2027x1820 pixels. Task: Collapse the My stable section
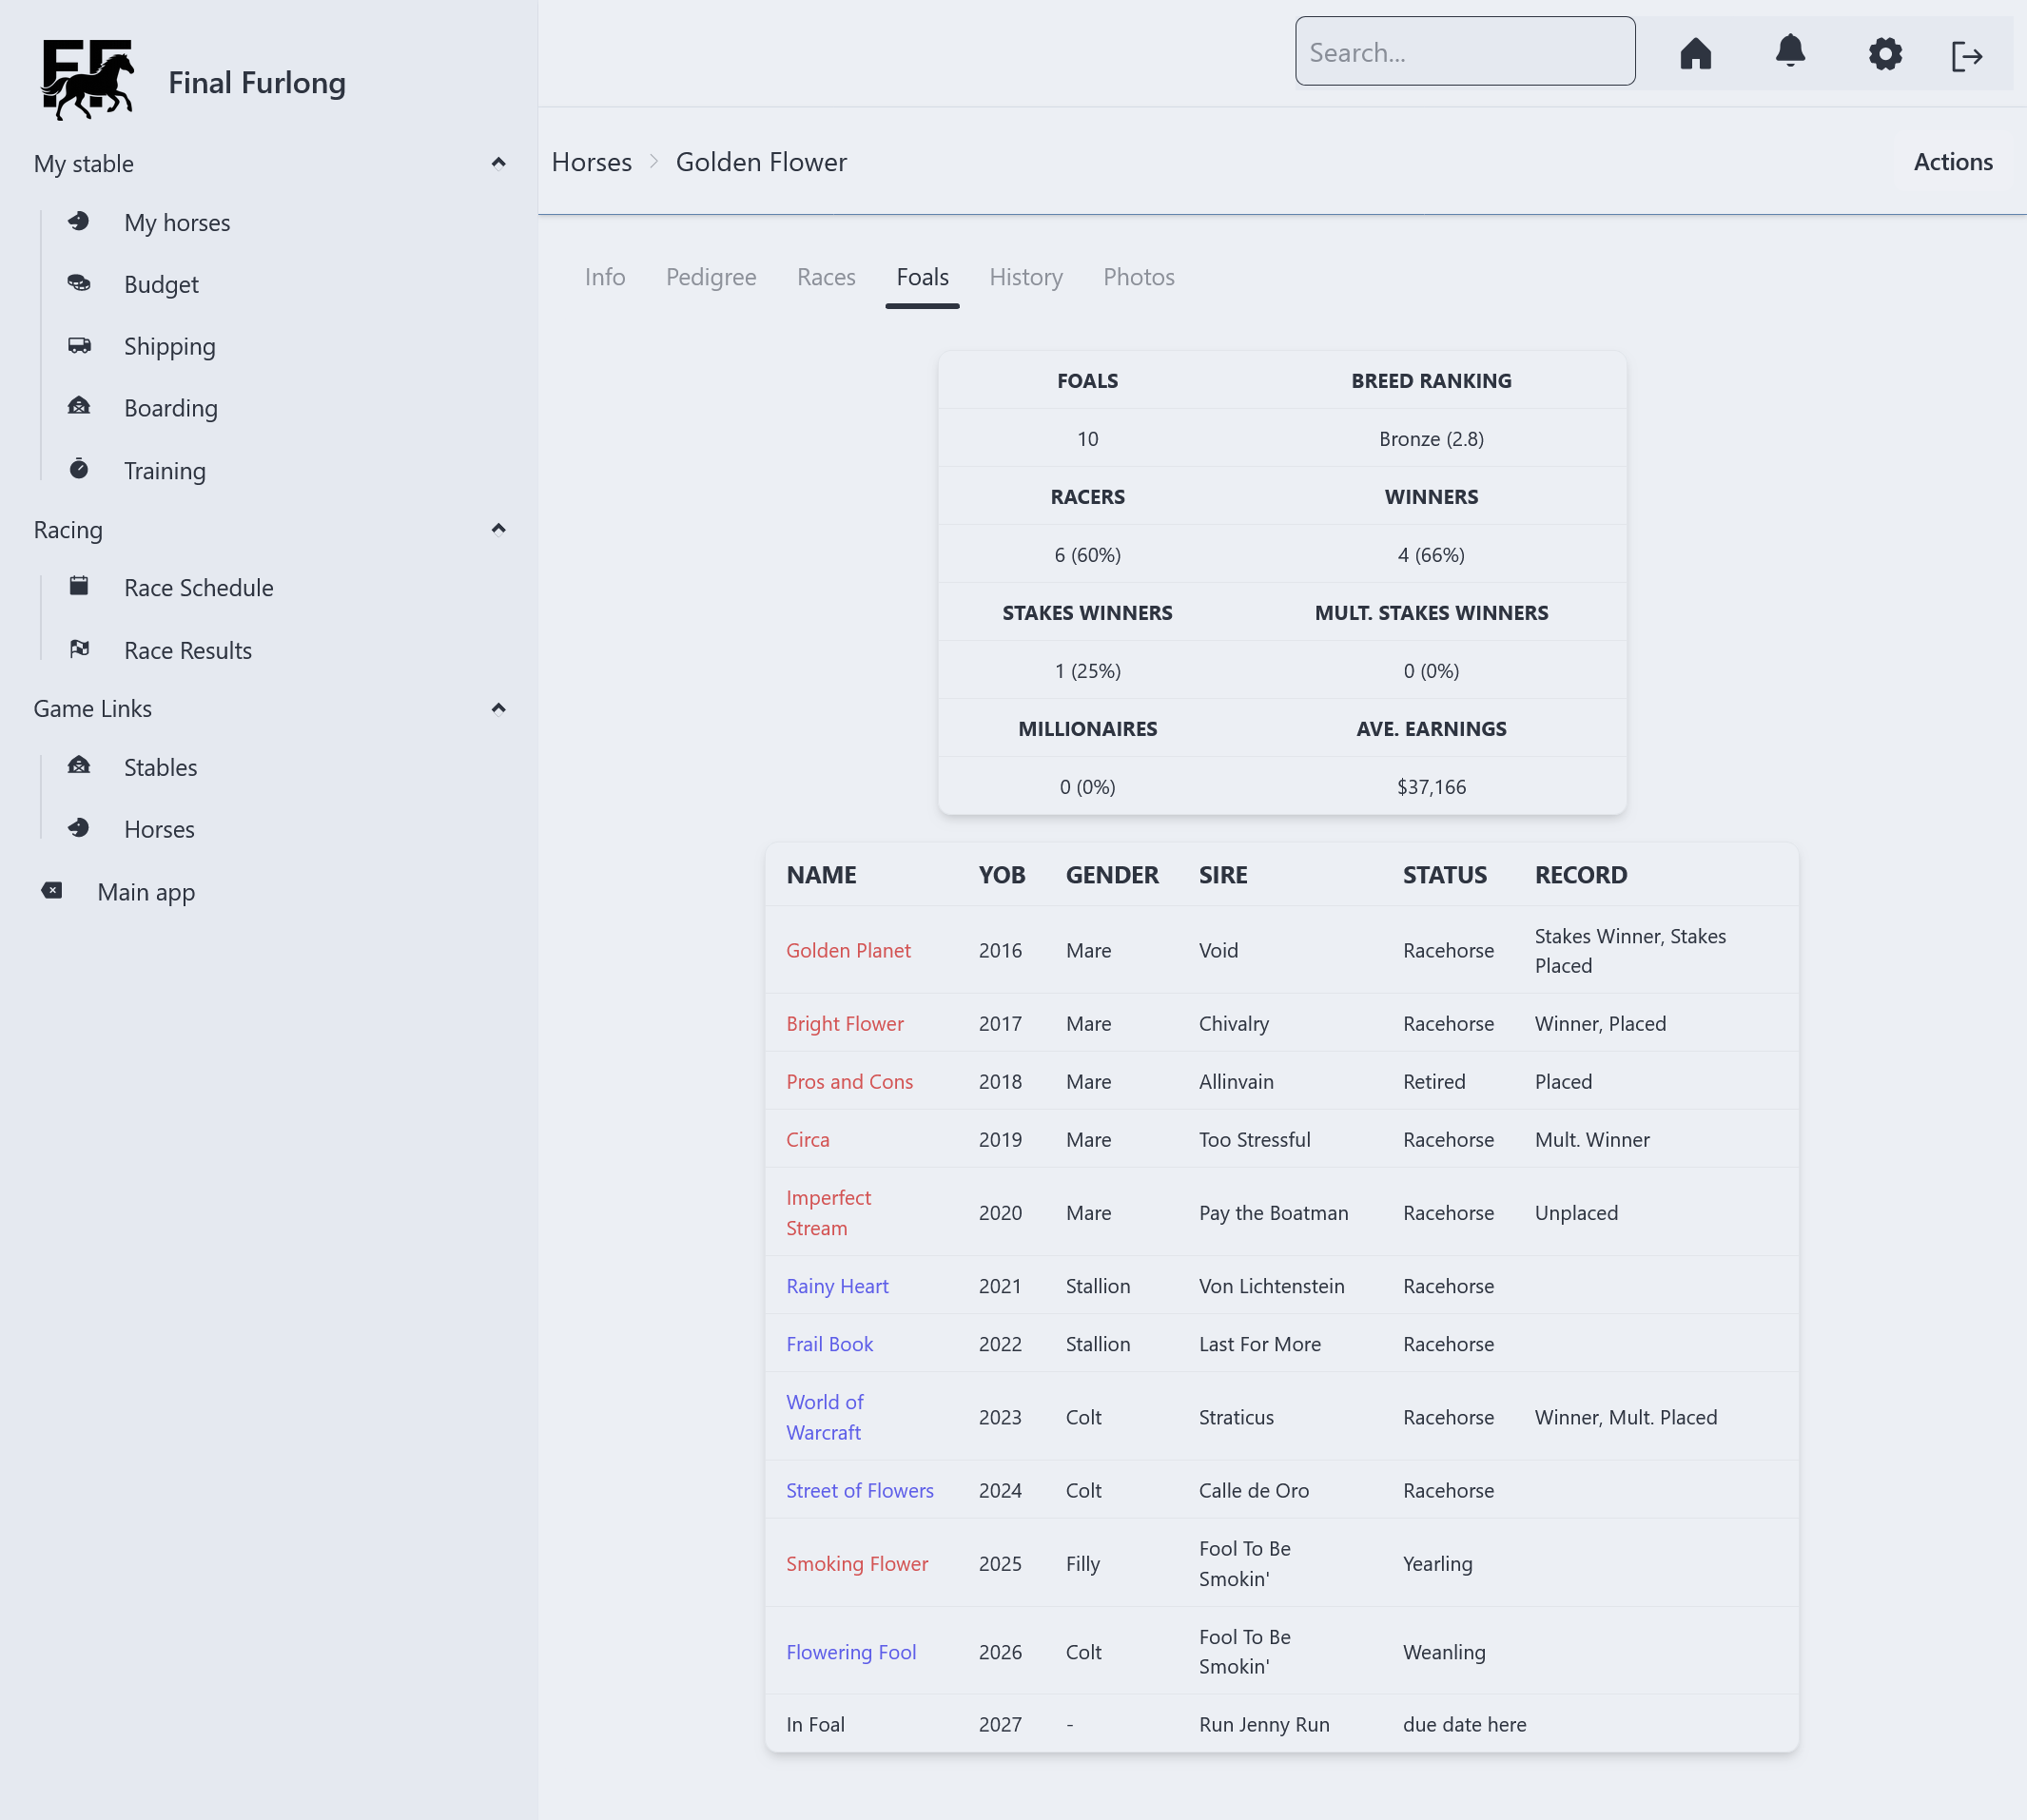pyautogui.click(x=498, y=163)
